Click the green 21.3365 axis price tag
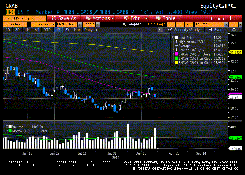This screenshot has width=245, height=175. (235, 77)
